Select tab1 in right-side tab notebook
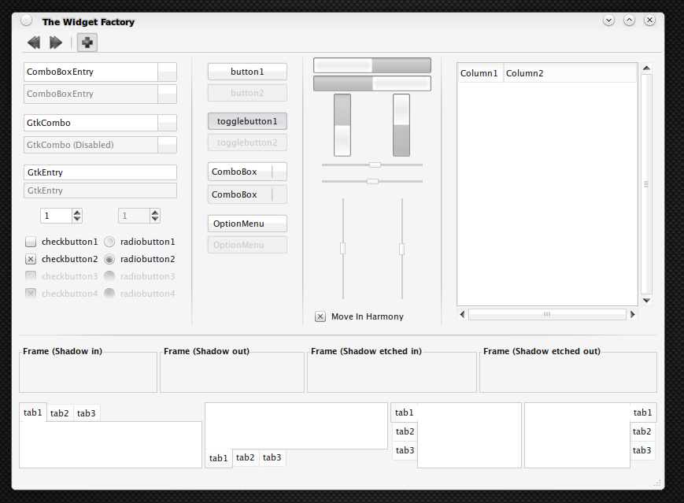The height and width of the screenshot is (503, 684). point(642,412)
